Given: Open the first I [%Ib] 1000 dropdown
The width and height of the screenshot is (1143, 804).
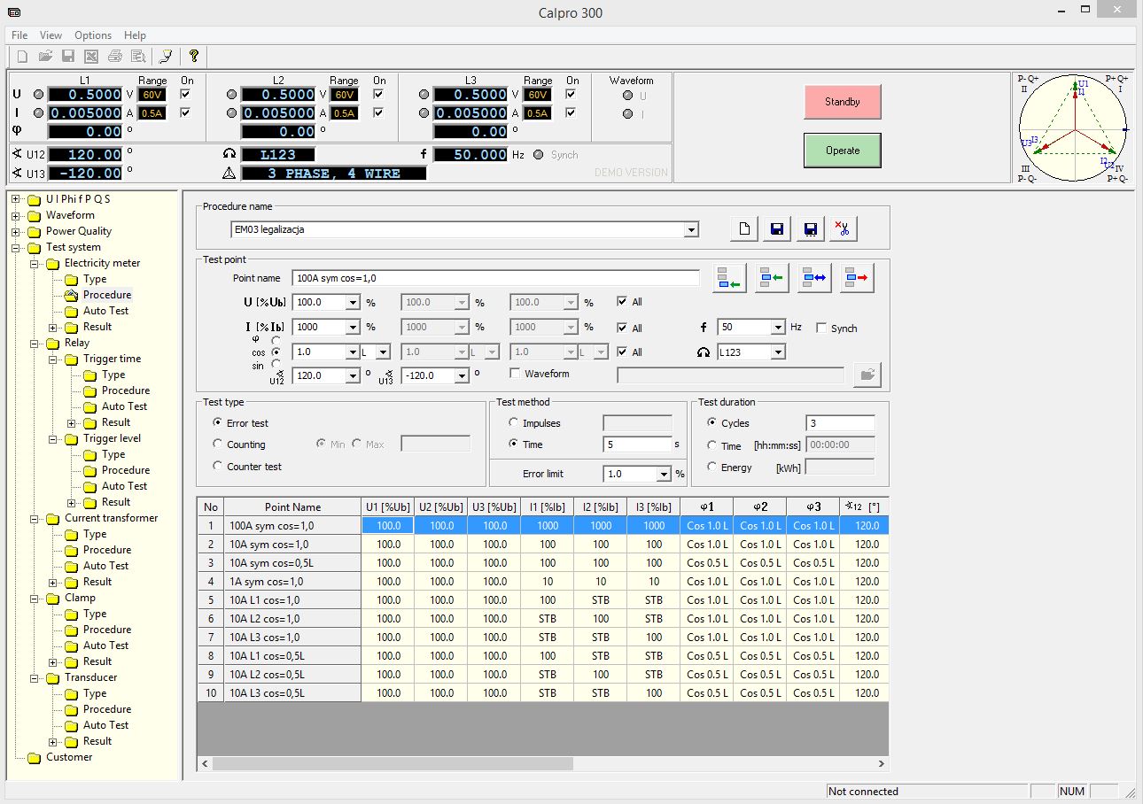Looking at the screenshot, I should tap(353, 327).
